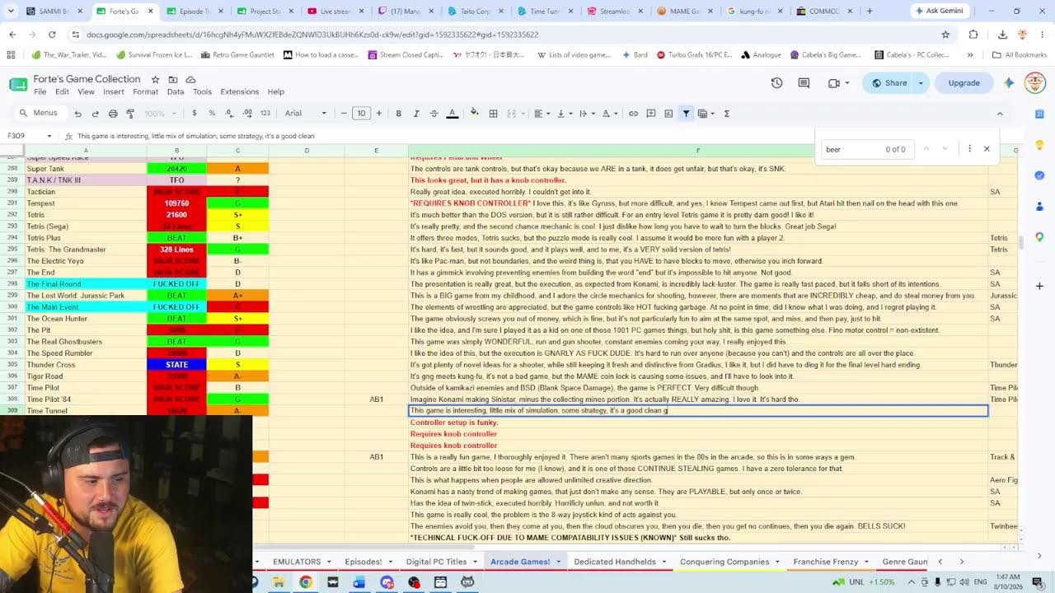Format as percent
The image size is (1055, 593).
click(212, 114)
